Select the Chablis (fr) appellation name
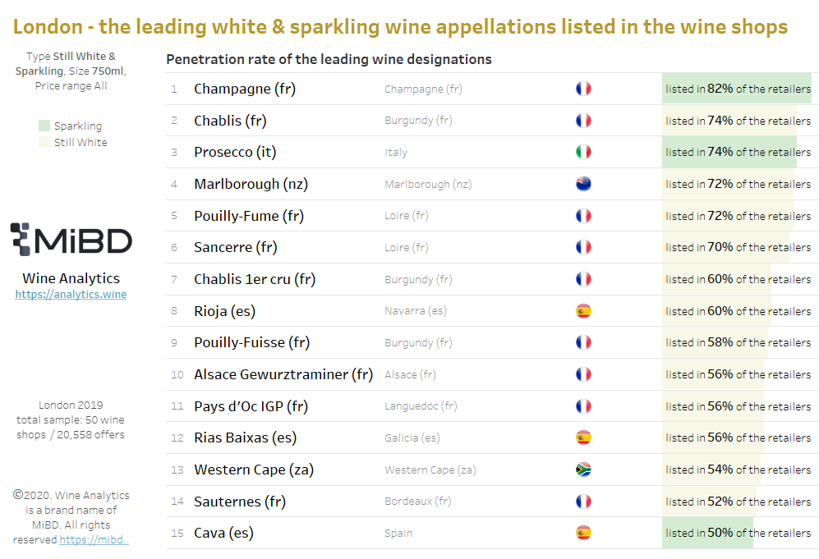 230,121
